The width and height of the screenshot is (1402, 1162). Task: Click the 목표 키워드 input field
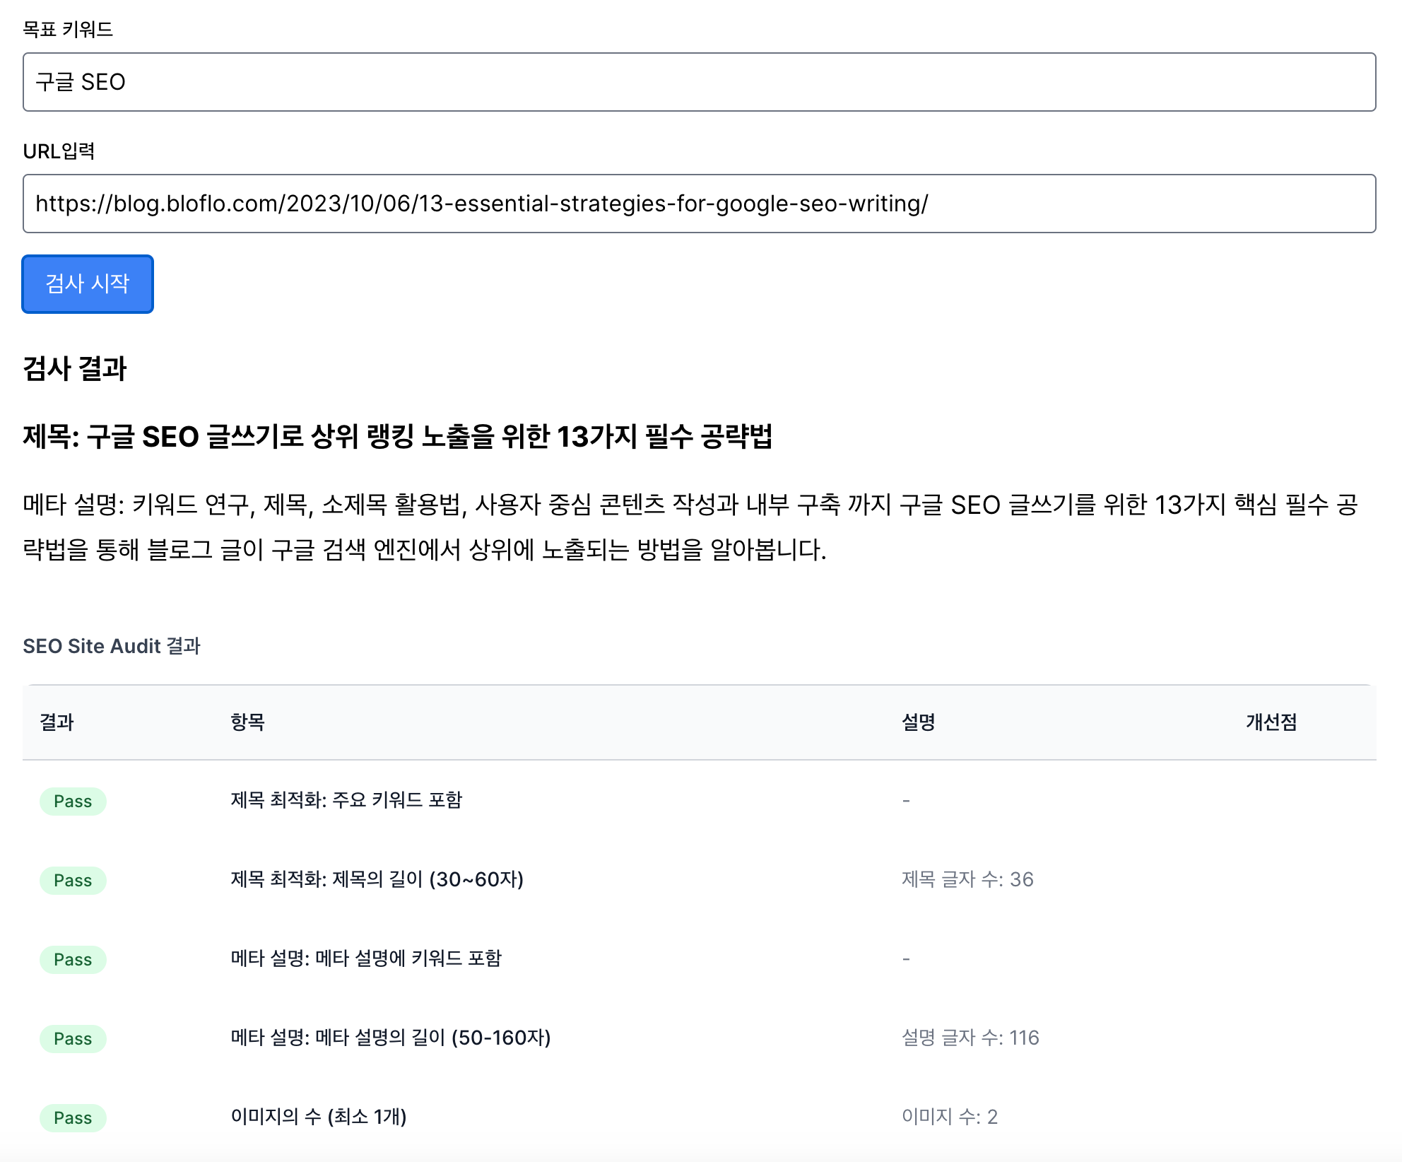click(x=699, y=82)
